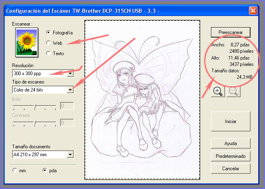Click the Color de 24 bits field
The height and width of the screenshot is (189, 265).
click(43, 90)
